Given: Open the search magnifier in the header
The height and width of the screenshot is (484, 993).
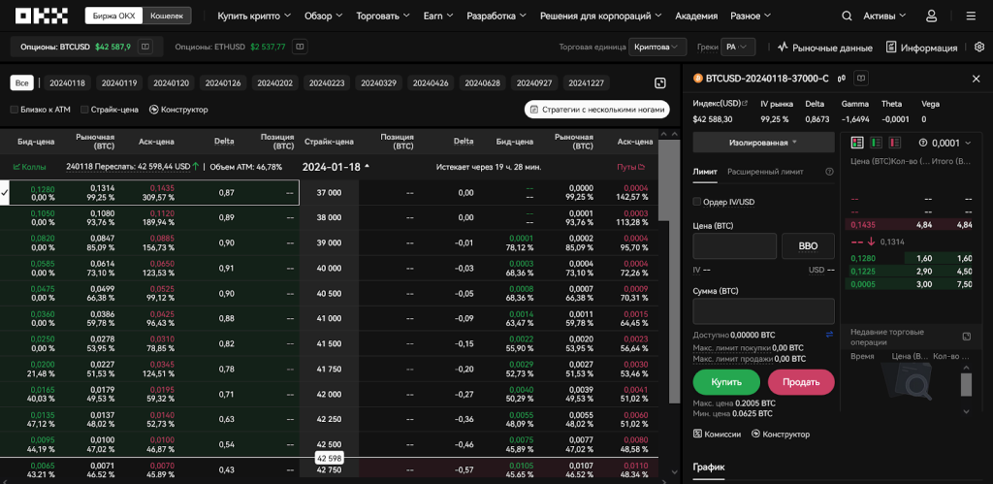Looking at the screenshot, I should (847, 16).
